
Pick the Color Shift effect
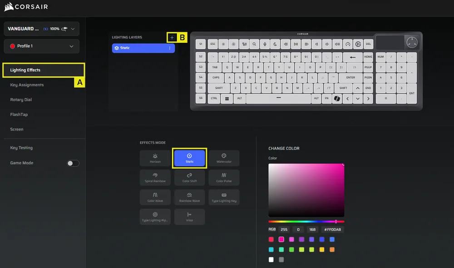point(189,178)
